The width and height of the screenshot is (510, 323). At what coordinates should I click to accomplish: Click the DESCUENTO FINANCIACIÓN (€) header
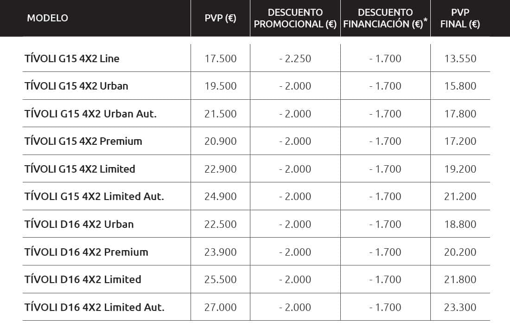(x=385, y=18)
